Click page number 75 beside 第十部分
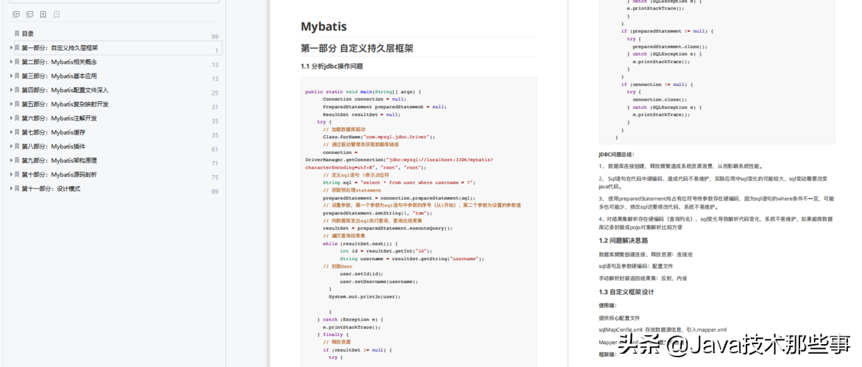 click(x=215, y=178)
